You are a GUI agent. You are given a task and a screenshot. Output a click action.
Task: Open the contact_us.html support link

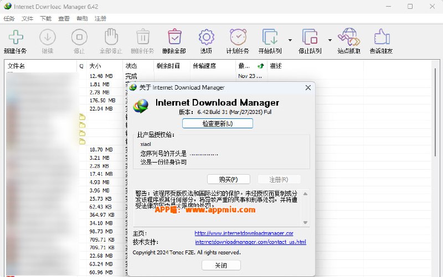click(250, 242)
